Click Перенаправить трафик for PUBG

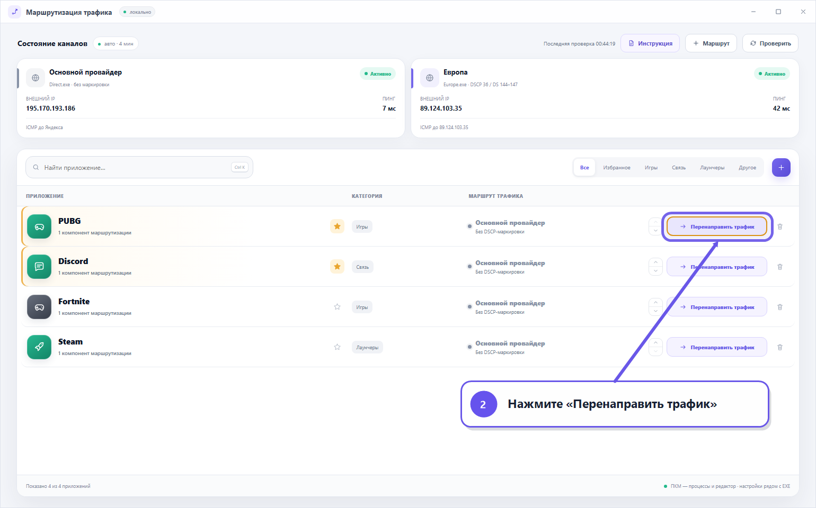coord(717,226)
